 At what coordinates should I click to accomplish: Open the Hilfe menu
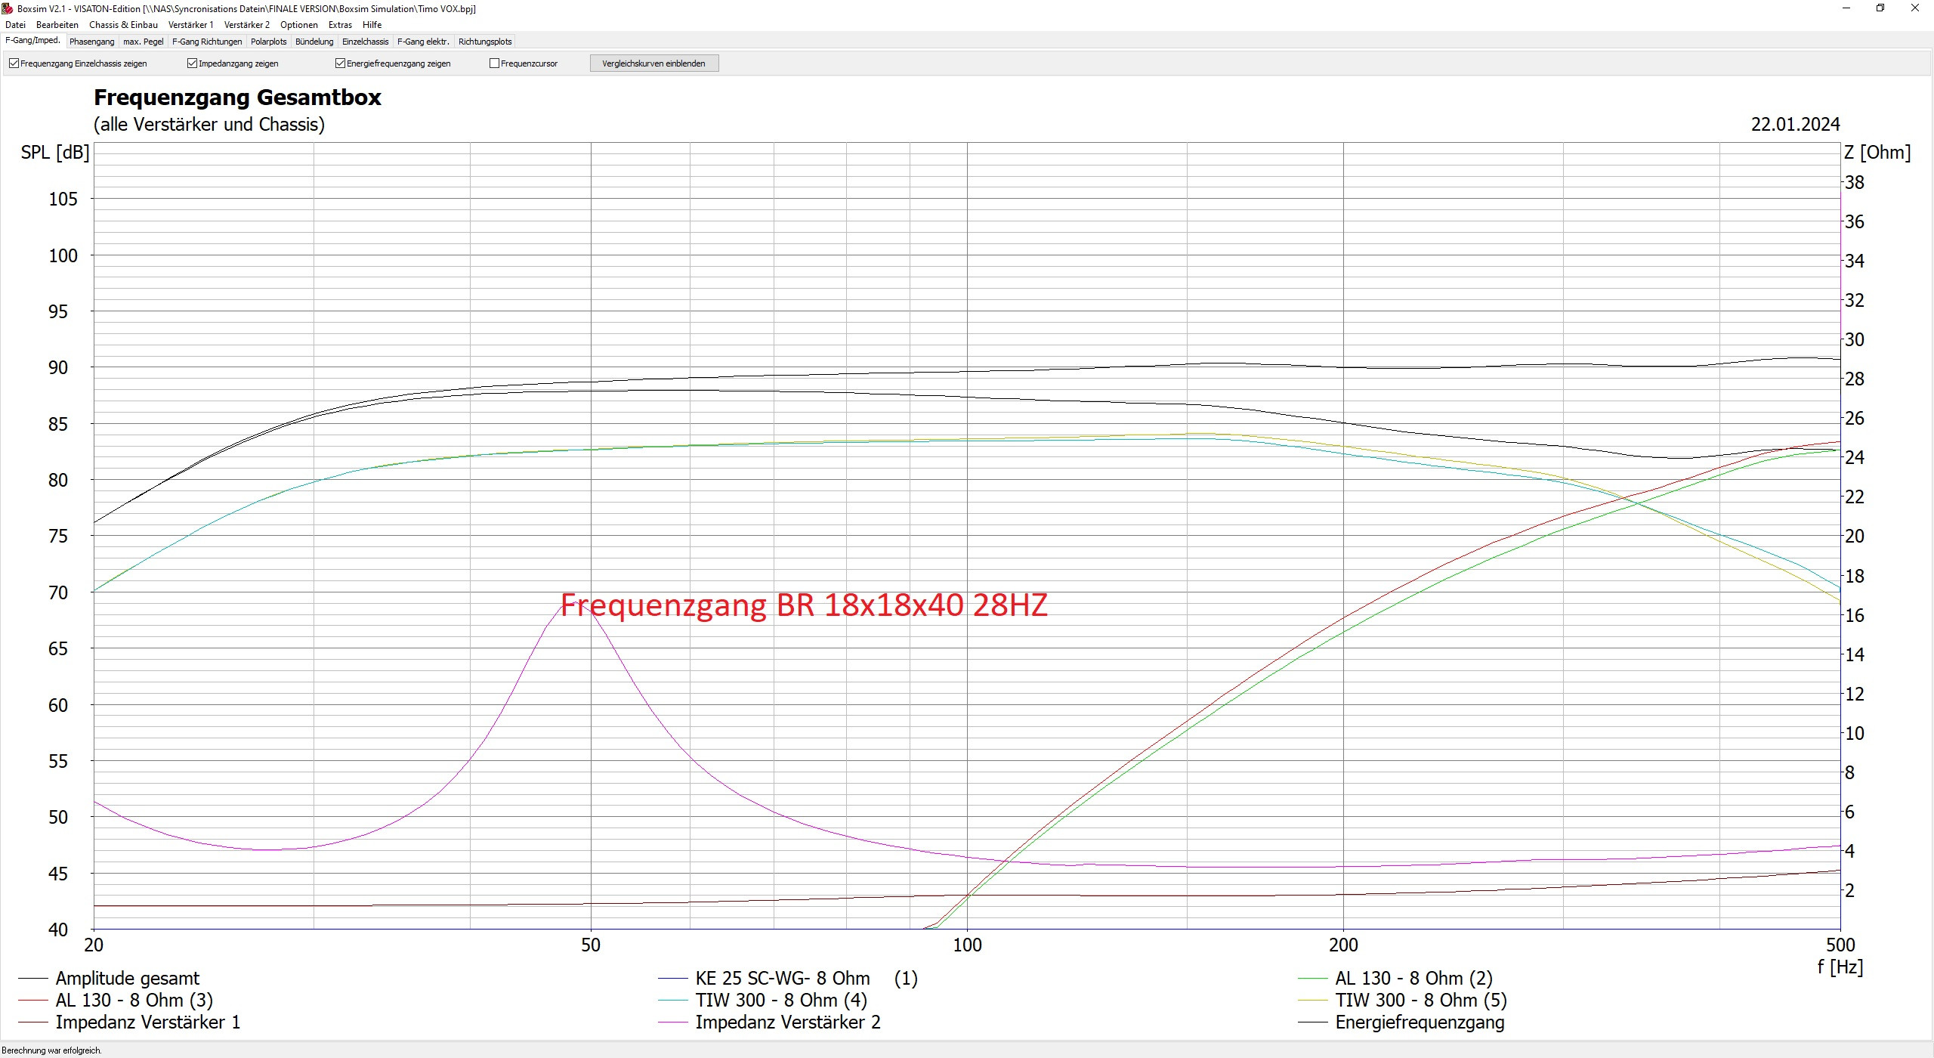click(x=372, y=25)
